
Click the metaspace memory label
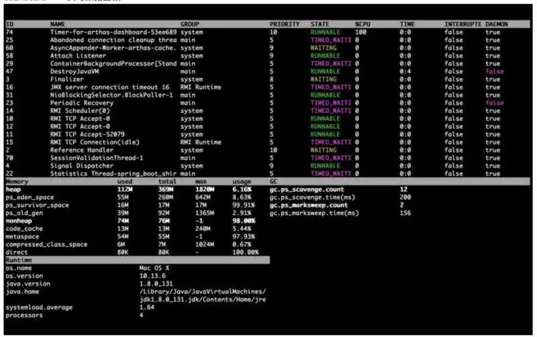tap(22, 237)
